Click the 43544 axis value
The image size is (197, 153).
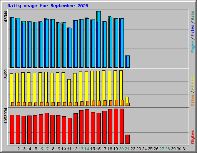(x=6, y=16)
